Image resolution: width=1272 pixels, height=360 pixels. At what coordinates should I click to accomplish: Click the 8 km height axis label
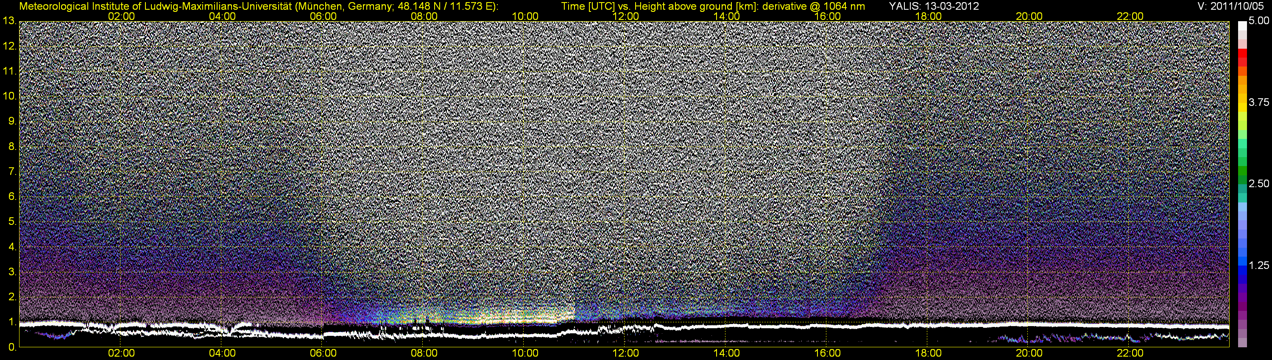(12, 147)
